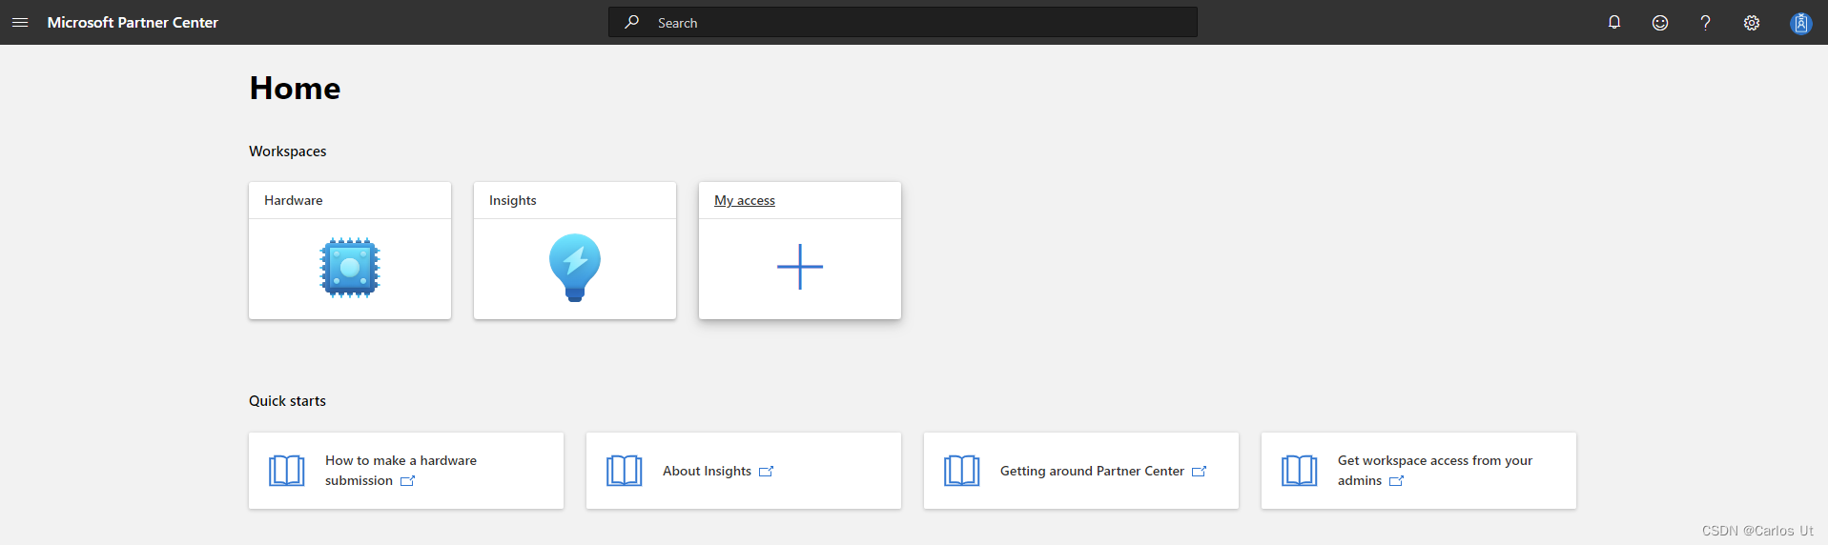
Task: Click the Microsoft Partner Center title
Action: (133, 22)
